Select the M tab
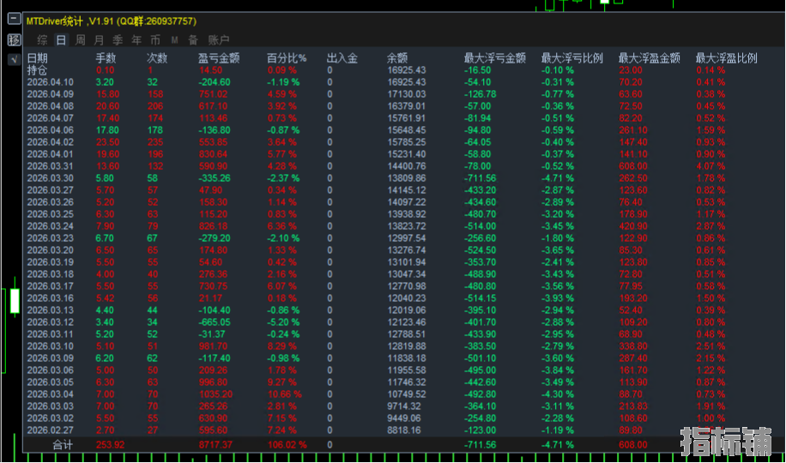Screen dimensions: 786x463 (x=174, y=39)
